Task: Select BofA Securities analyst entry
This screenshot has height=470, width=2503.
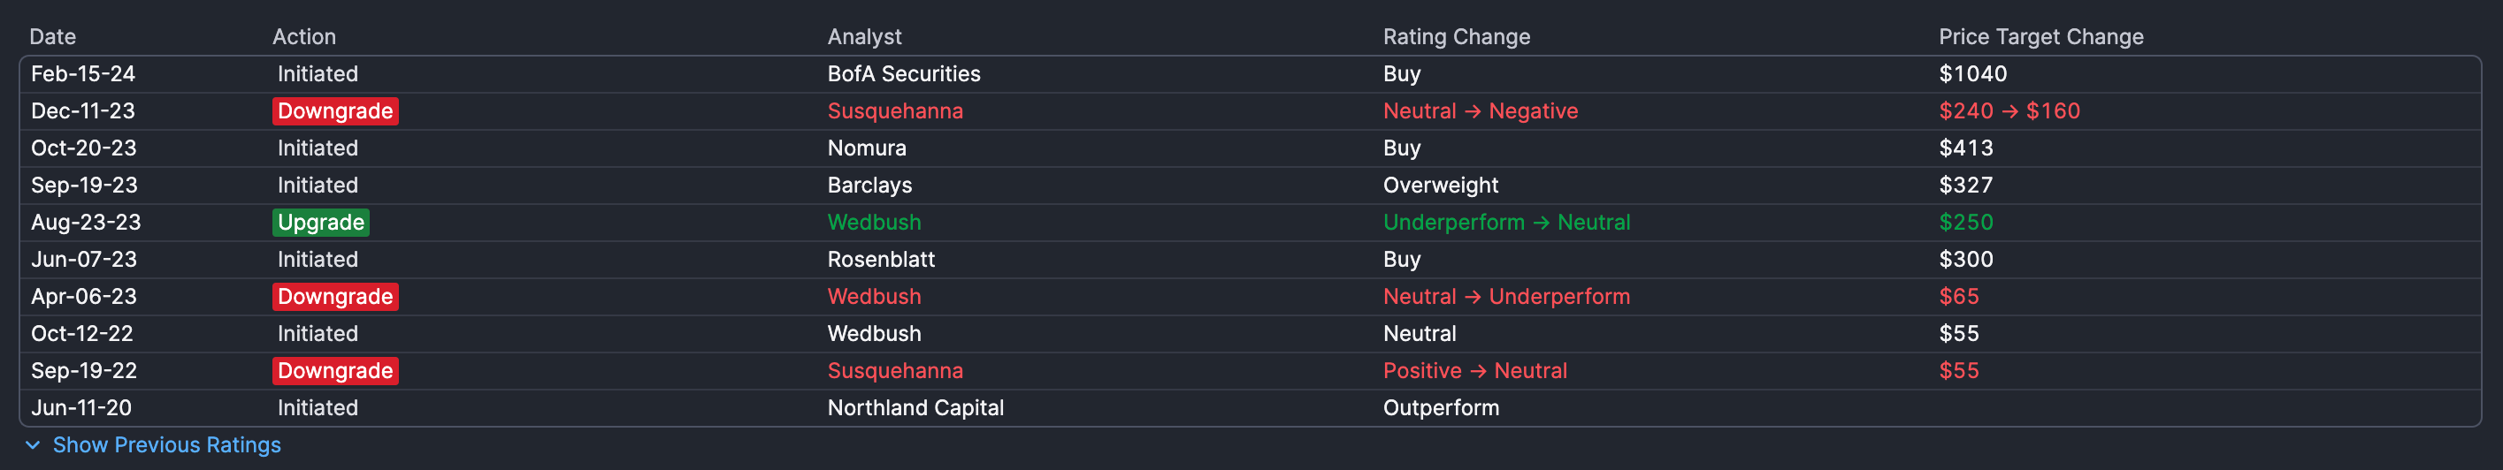Action: click(904, 74)
